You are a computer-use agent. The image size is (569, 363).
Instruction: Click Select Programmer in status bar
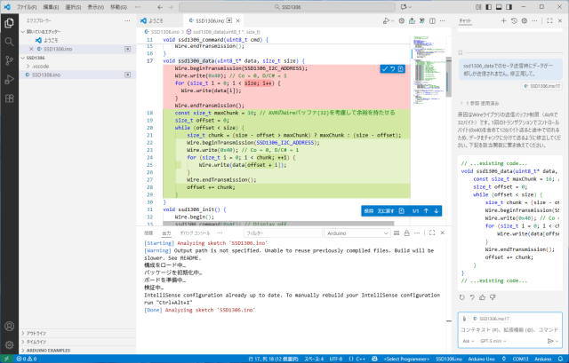(x=408, y=358)
